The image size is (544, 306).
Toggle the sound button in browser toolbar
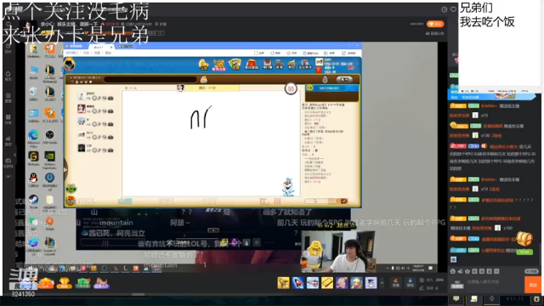coord(292,53)
